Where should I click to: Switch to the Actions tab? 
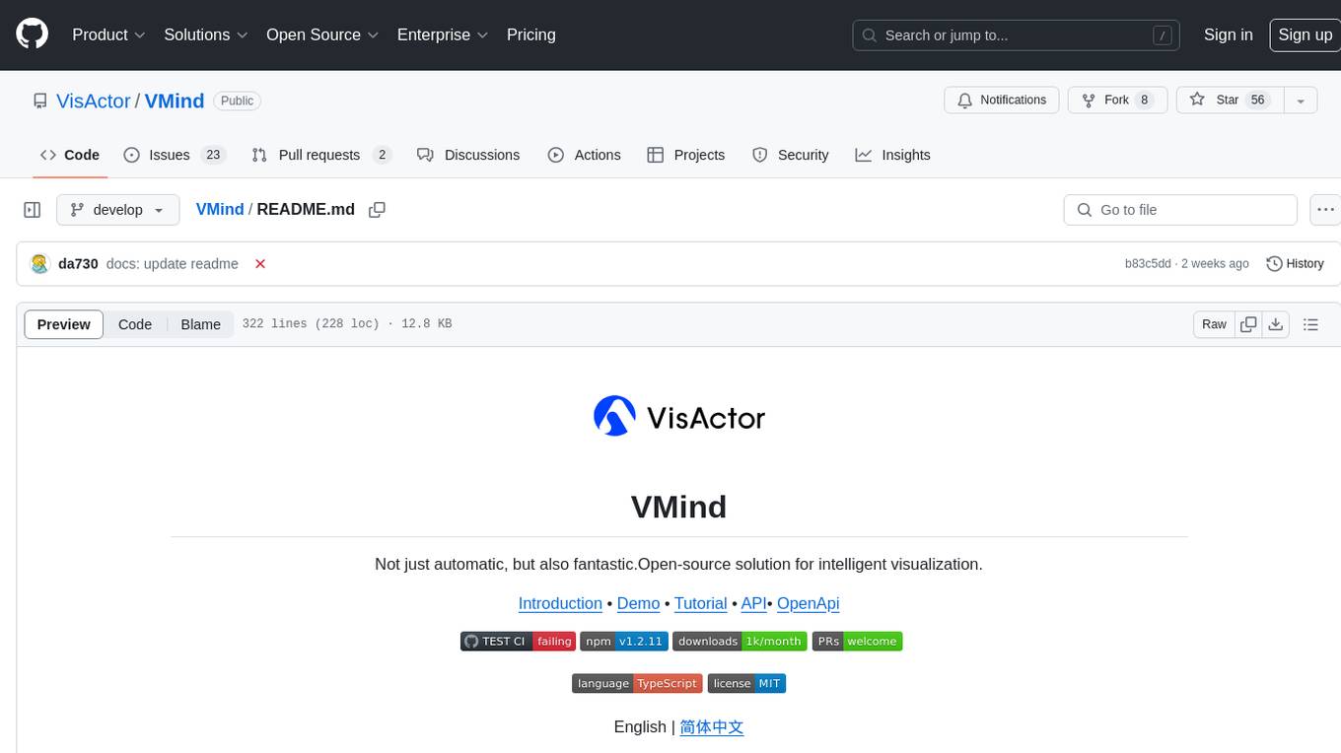pyautogui.click(x=585, y=155)
